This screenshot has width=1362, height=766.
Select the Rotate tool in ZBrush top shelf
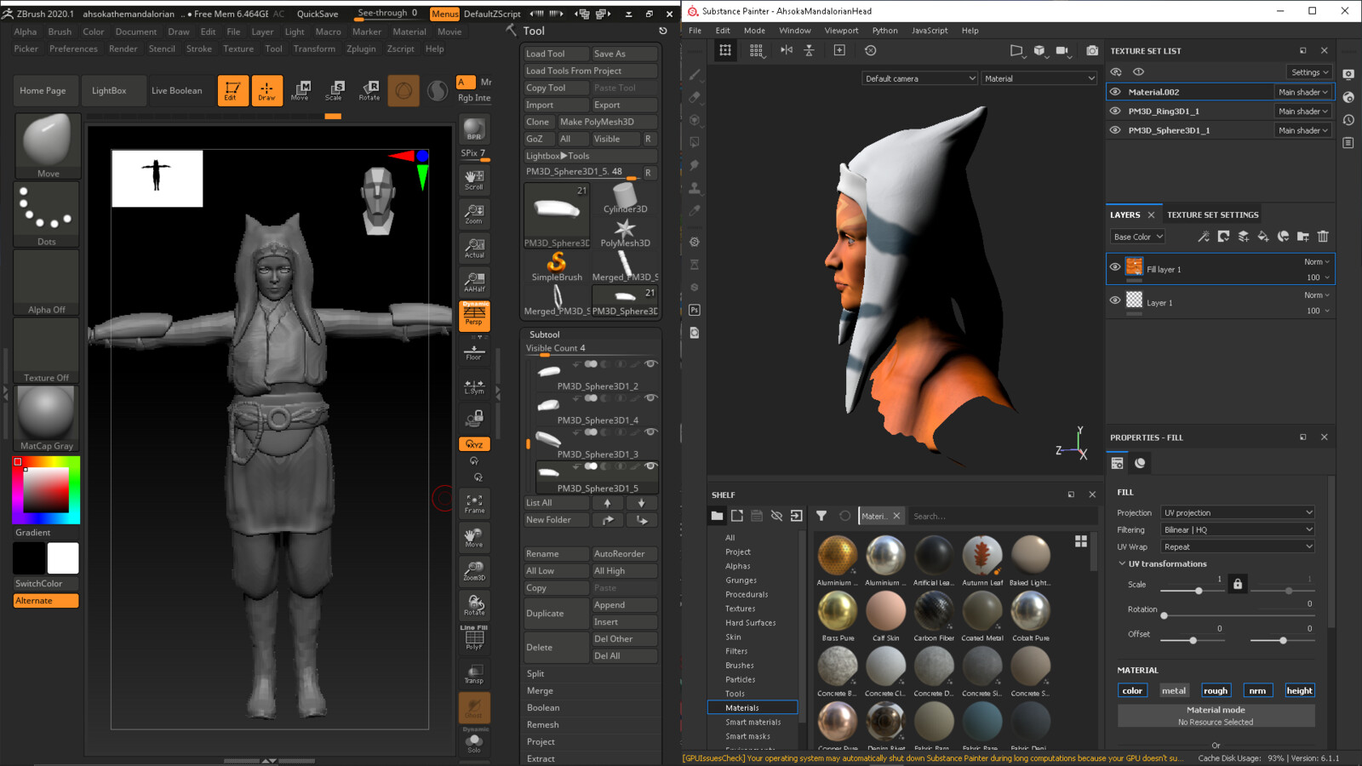pos(369,90)
